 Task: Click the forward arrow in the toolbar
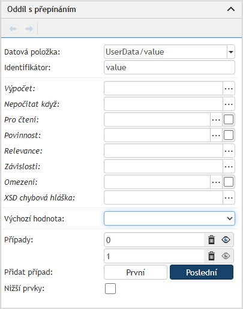click(29, 29)
